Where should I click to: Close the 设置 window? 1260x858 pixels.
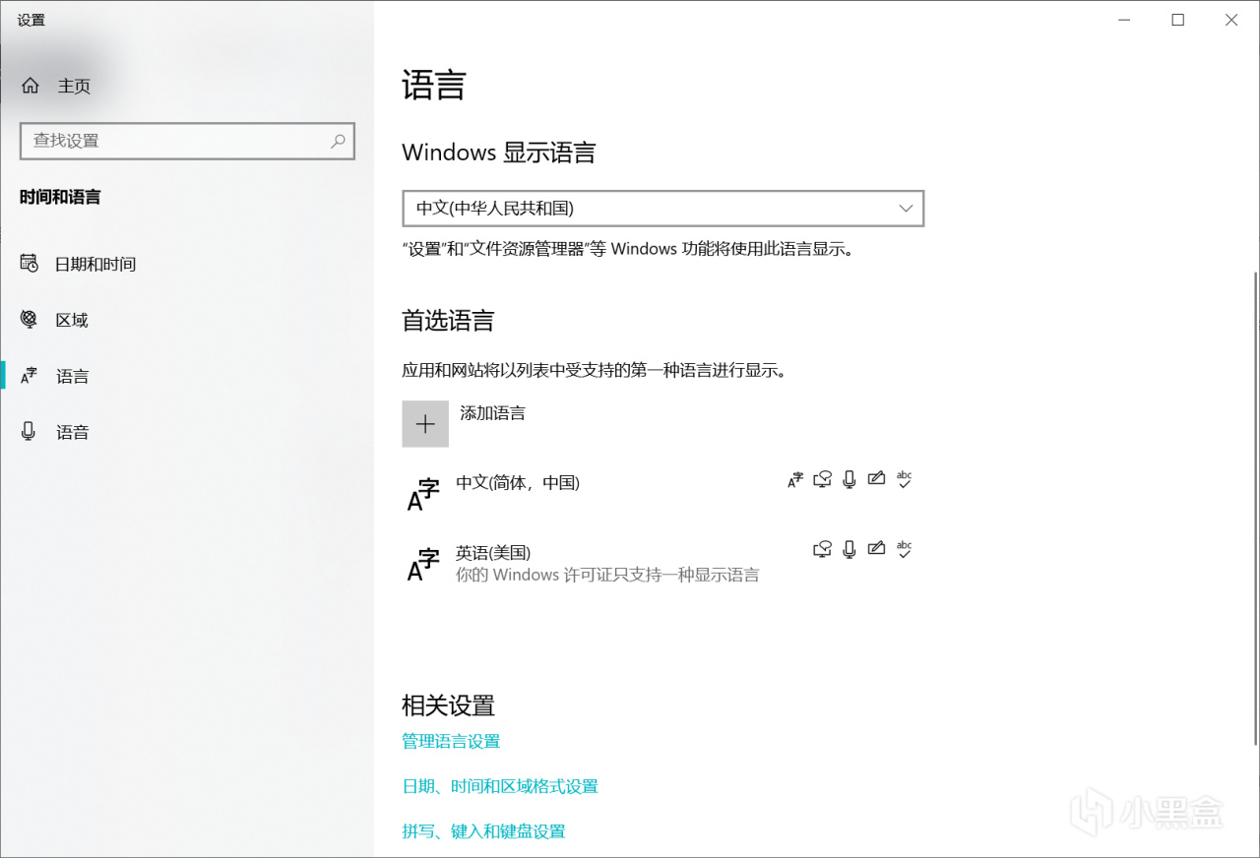[1231, 20]
